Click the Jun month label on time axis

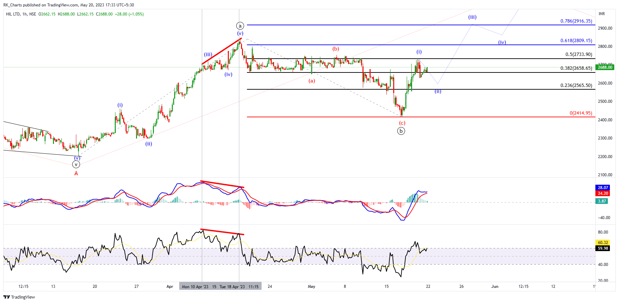tap(495, 286)
